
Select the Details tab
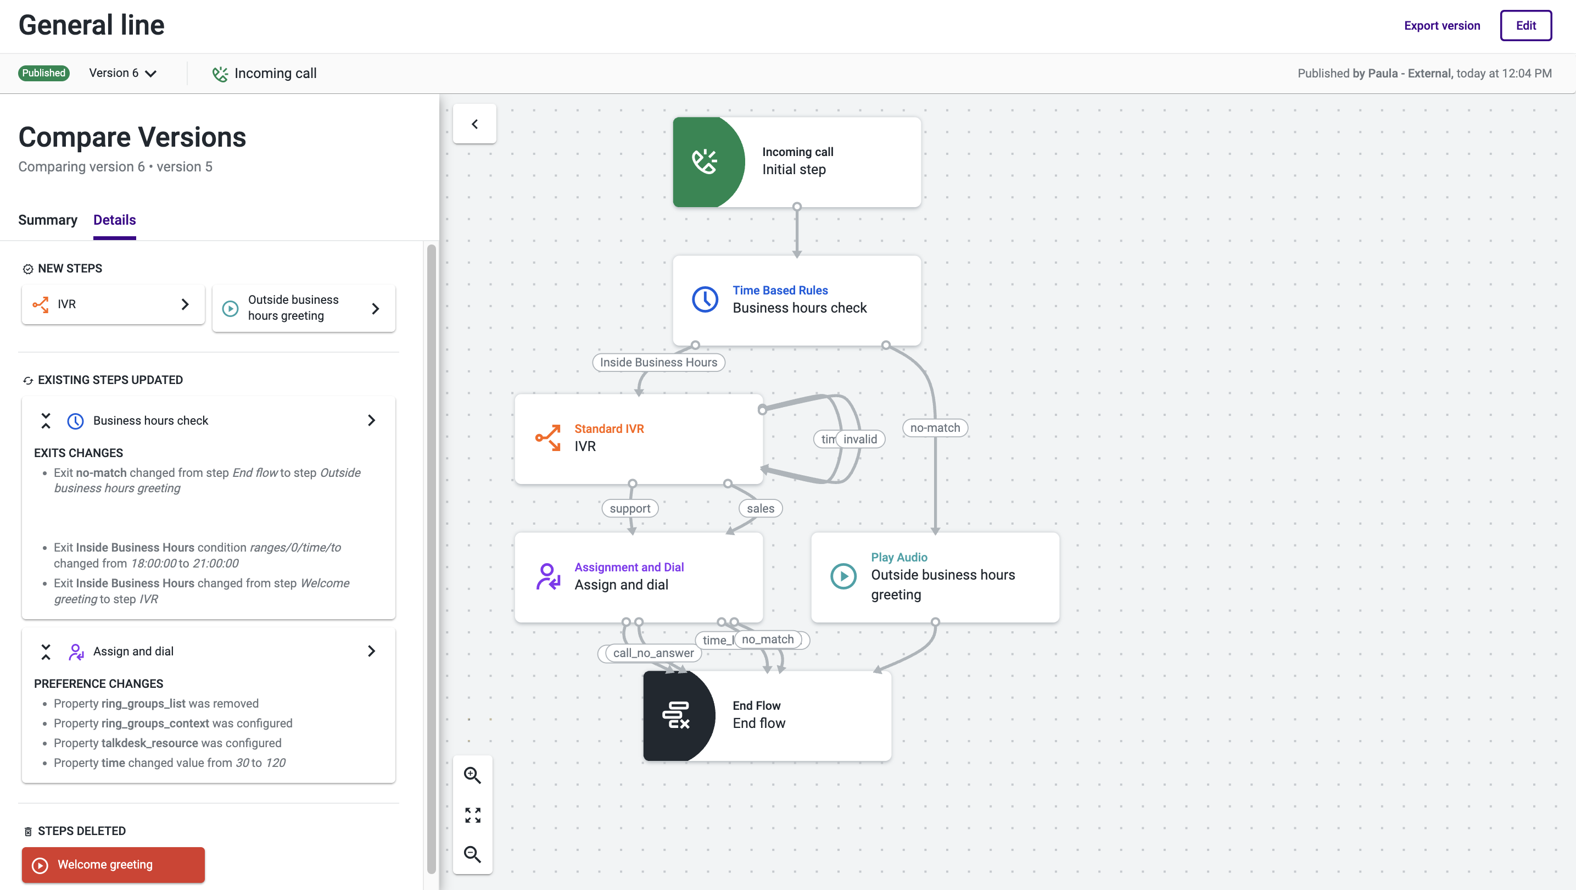pyautogui.click(x=114, y=220)
